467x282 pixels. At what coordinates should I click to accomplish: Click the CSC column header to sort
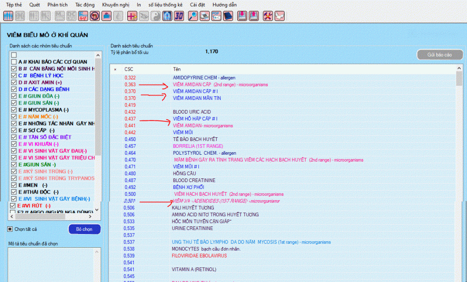point(129,69)
